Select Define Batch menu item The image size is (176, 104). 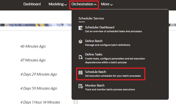[x=108, y=43]
